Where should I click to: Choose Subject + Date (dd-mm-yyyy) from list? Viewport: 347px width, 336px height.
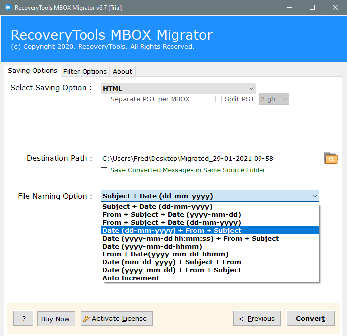coord(210,207)
